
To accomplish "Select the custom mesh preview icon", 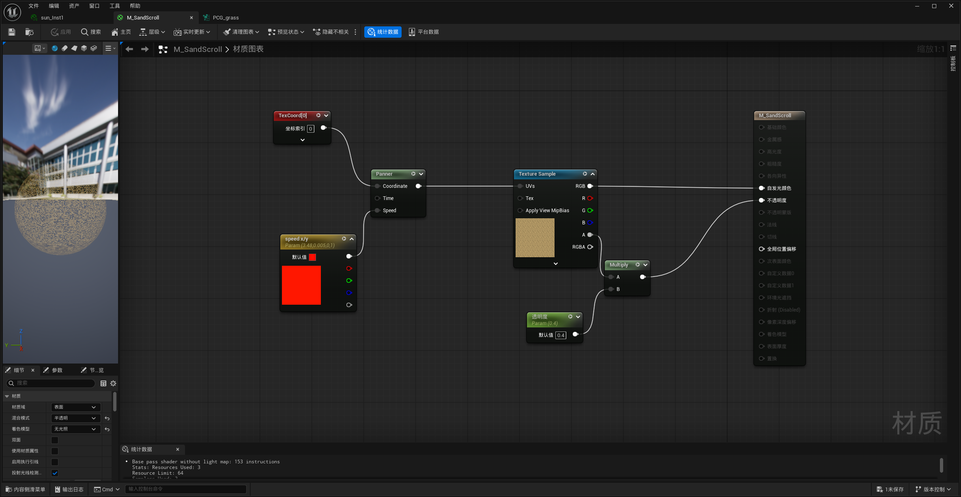I will click(94, 48).
